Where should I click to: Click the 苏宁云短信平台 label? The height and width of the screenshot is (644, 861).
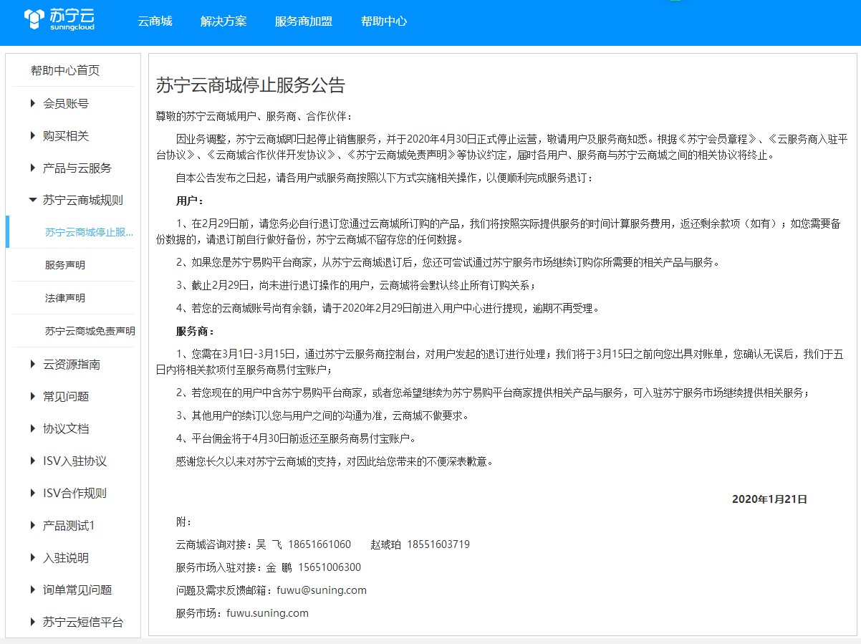click(x=83, y=622)
